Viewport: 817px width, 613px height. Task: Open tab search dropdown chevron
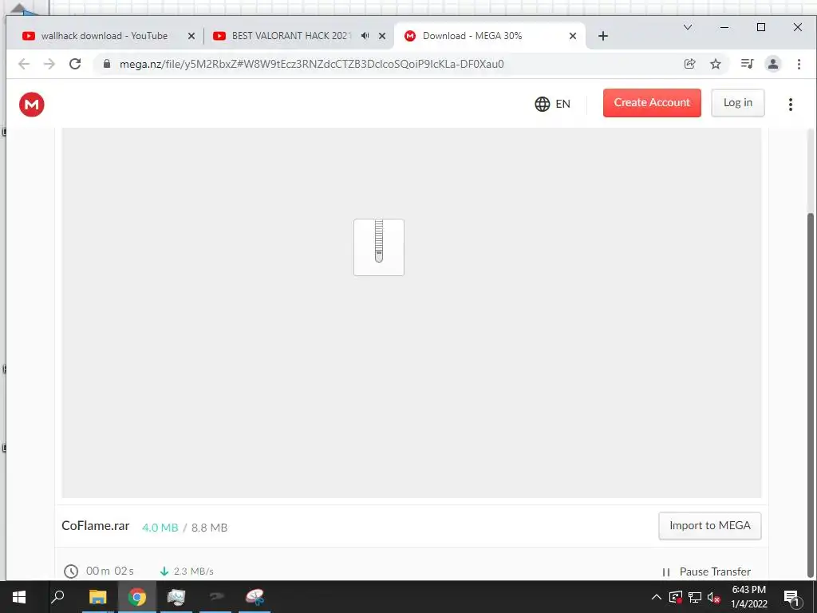click(688, 27)
